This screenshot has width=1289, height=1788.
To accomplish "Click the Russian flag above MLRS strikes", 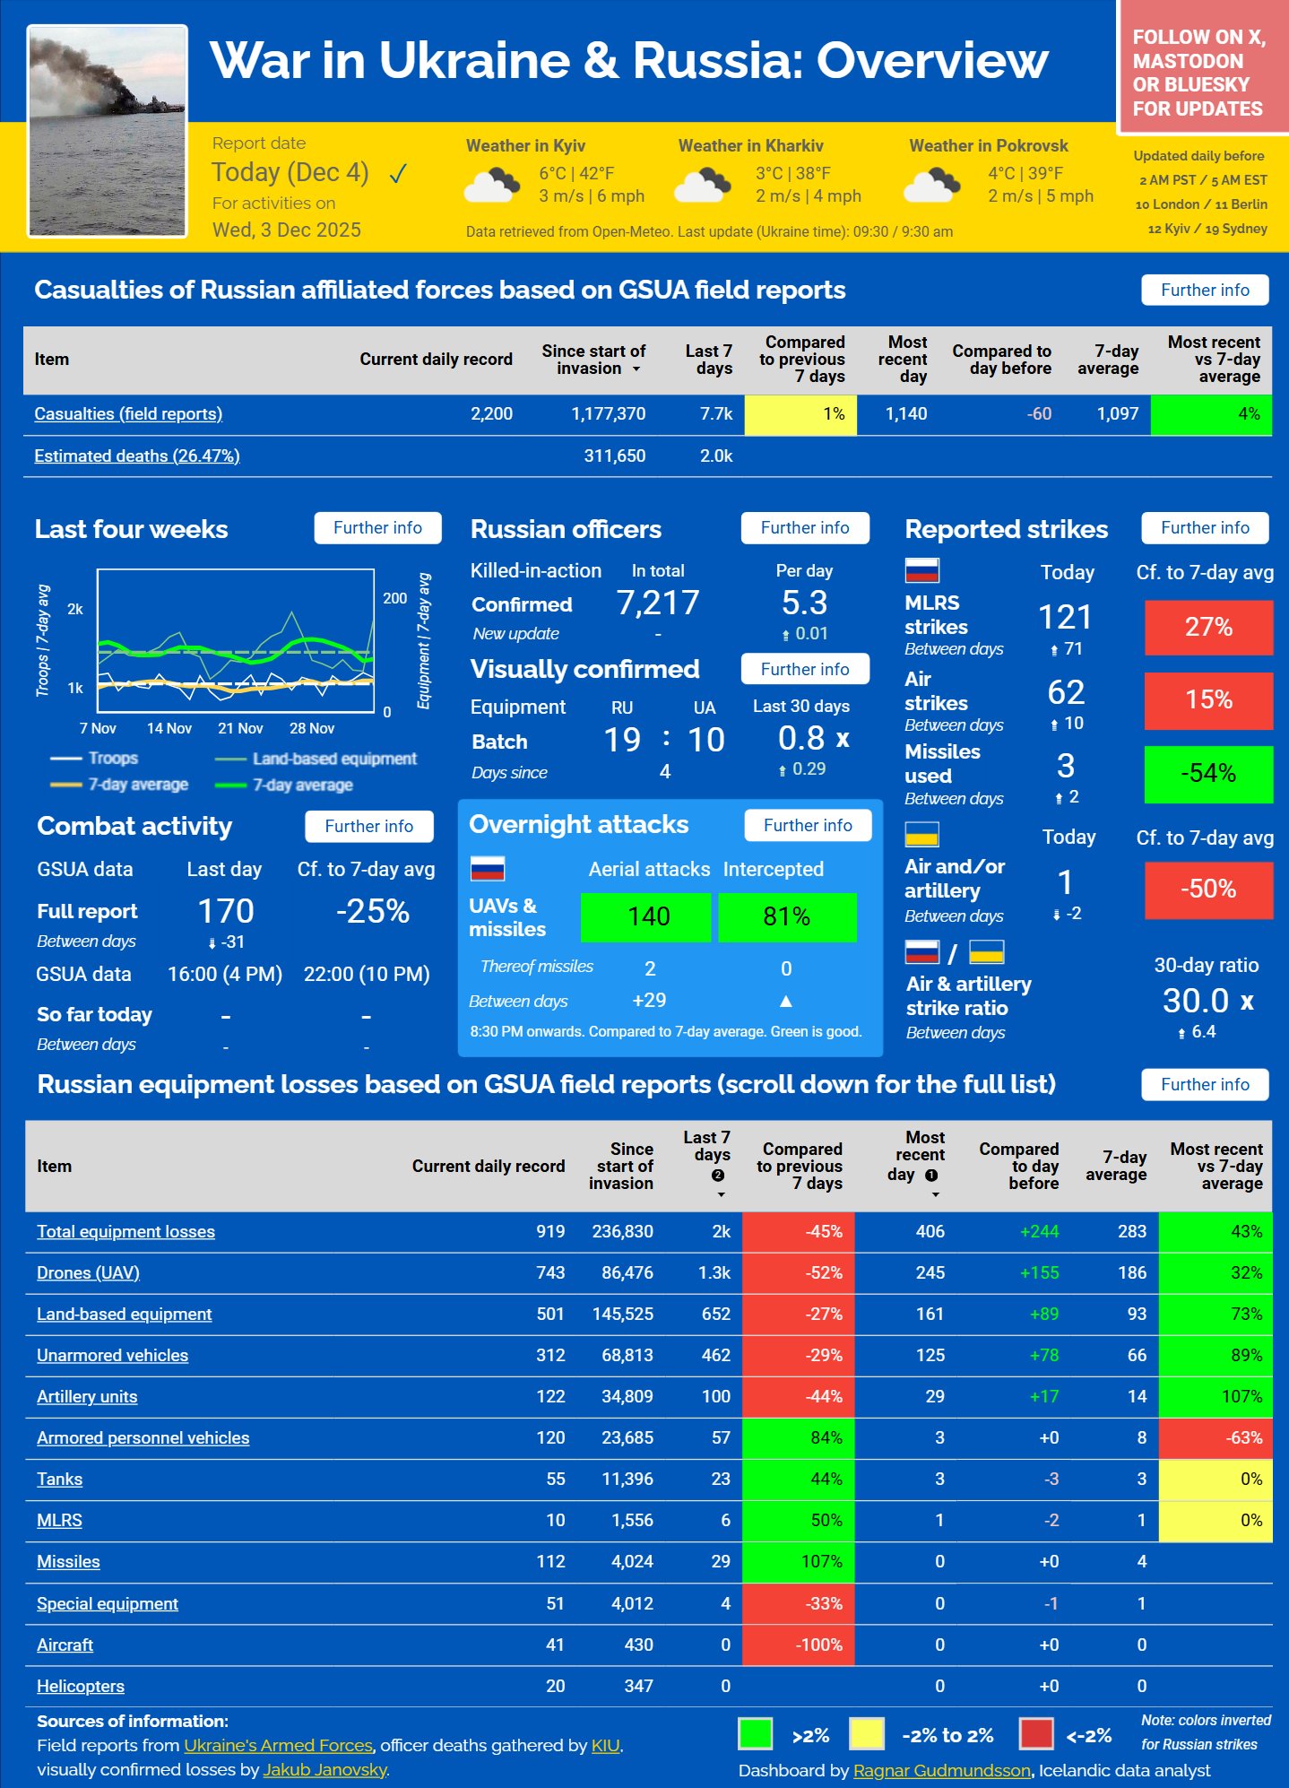I will point(922,570).
